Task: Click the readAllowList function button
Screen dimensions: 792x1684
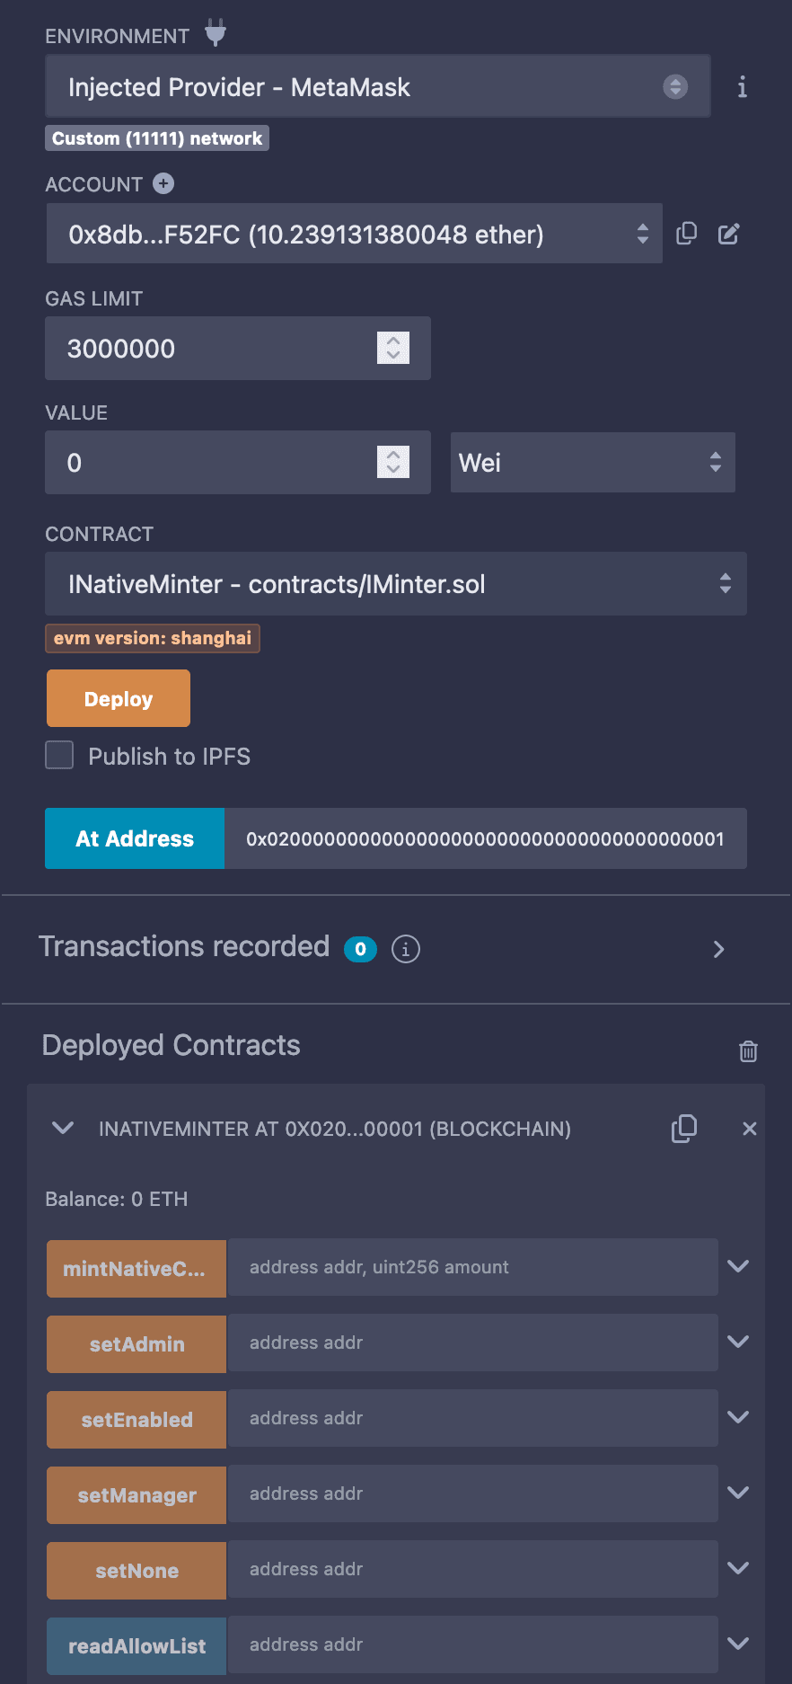Action: tap(136, 1645)
